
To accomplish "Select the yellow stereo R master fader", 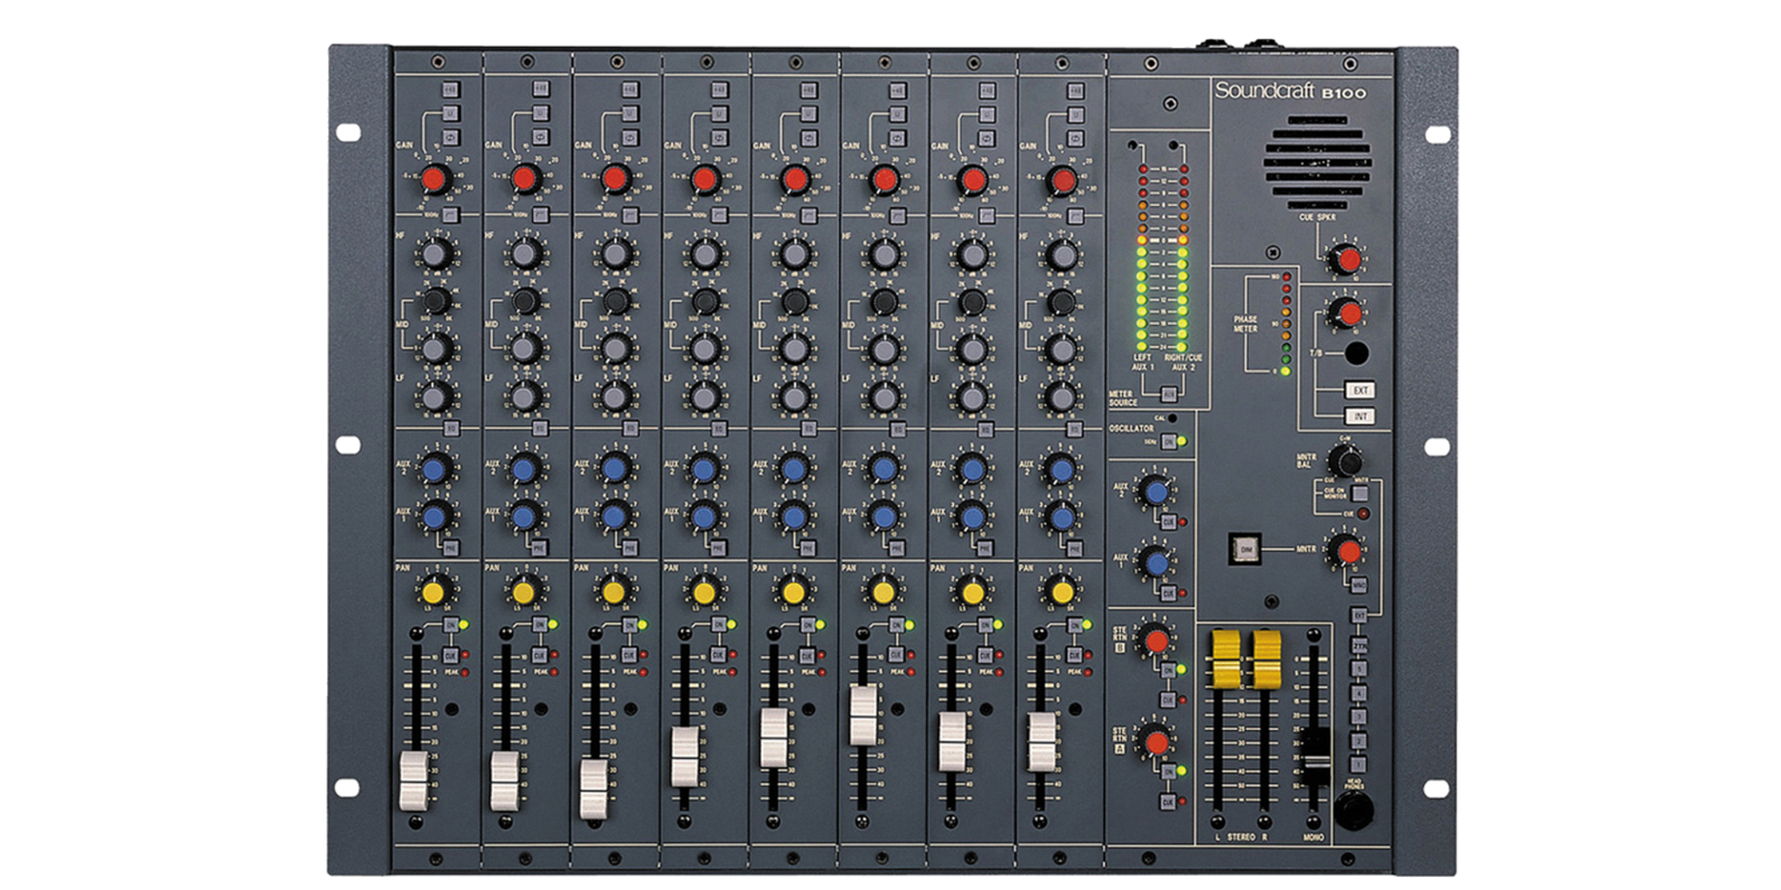I will point(1266,659).
